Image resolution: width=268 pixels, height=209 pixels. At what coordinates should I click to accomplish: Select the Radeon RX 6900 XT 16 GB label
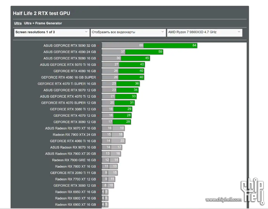[x=76, y=205]
